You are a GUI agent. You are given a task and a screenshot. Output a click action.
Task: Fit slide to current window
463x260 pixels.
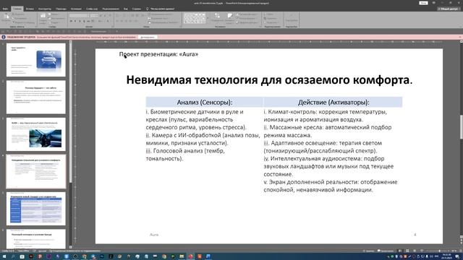460,251
